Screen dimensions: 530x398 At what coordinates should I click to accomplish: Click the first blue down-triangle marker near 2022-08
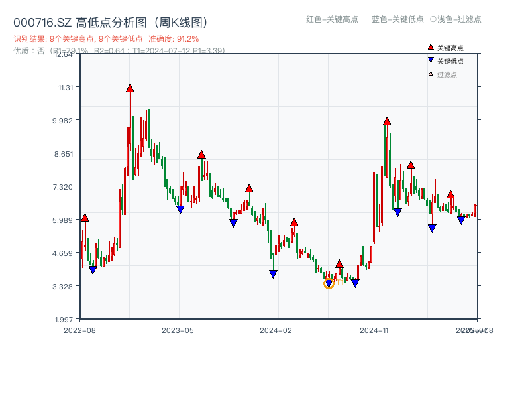[93, 269]
